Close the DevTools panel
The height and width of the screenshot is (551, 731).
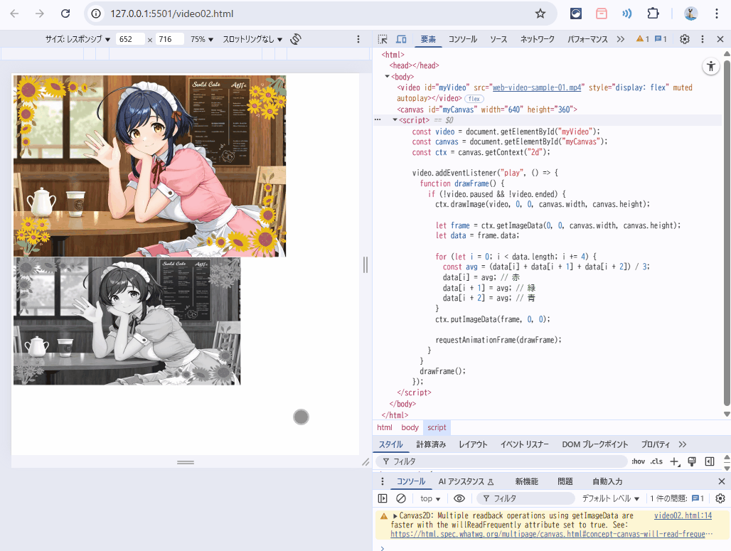coord(720,39)
